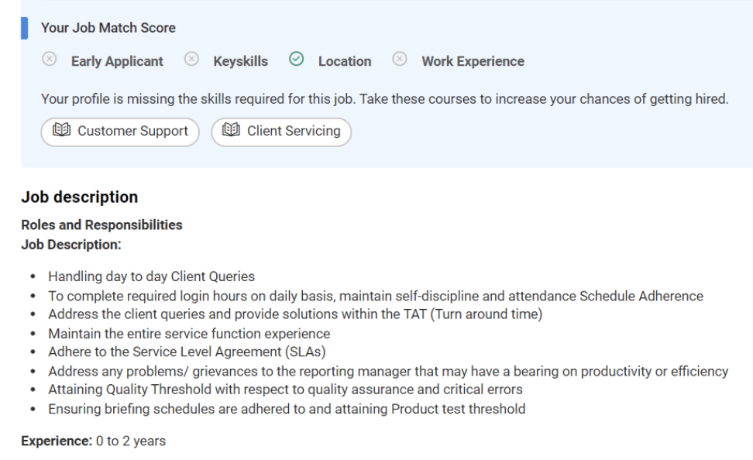
Task: Click the Handling day to day Client Queries bullet
Action: 151,276
